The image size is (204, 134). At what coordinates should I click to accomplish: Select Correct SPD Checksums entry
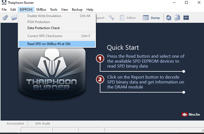57,36
